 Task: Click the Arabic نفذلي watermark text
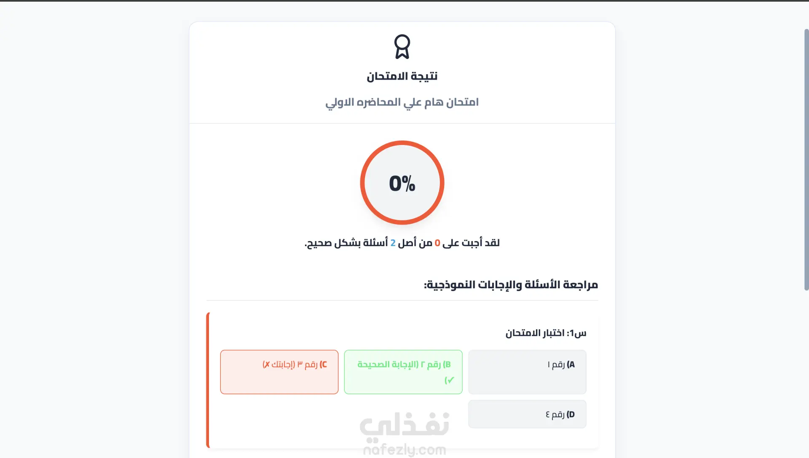click(x=404, y=425)
